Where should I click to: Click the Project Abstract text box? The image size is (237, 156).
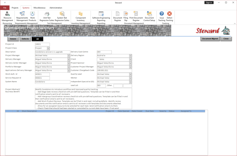tap(83, 98)
